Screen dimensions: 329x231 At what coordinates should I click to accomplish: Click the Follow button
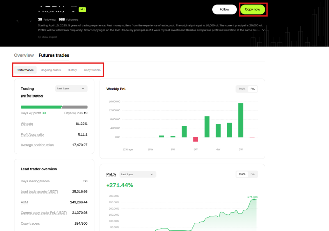coord(224,10)
